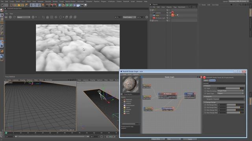The image size is (252, 141).
Task: Open the Fixed Scaling dropdown
Action: (129, 17)
